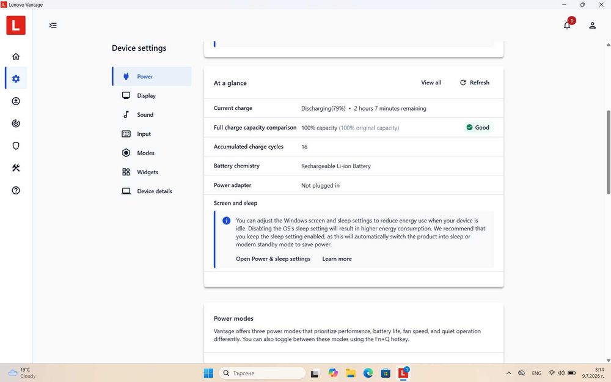Click View all battery details
The width and height of the screenshot is (611, 382).
pyautogui.click(x=431, y=83)
